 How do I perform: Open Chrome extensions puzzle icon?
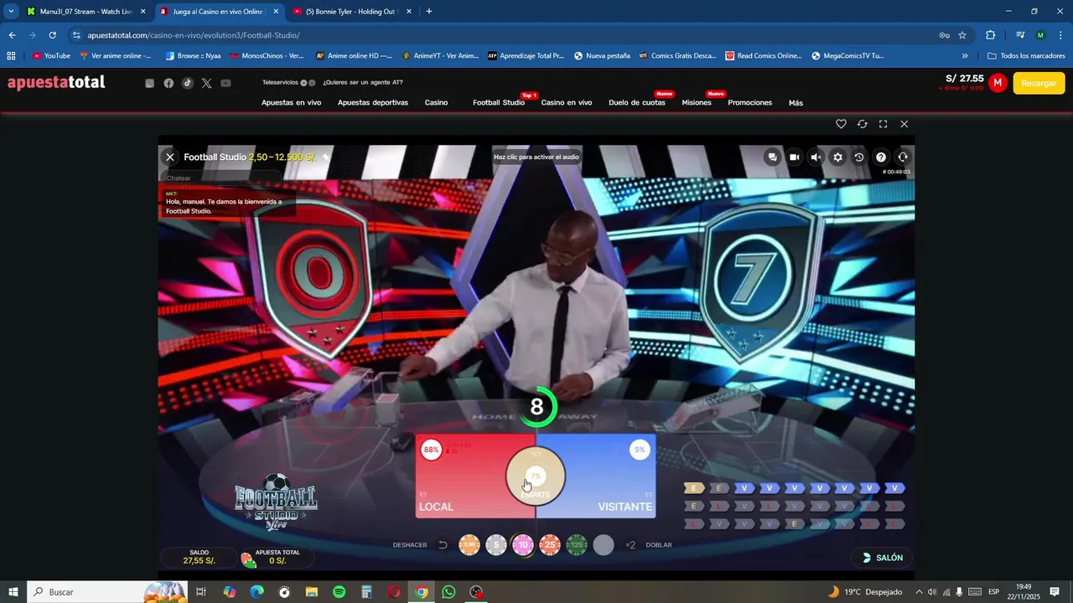point(990,35)
